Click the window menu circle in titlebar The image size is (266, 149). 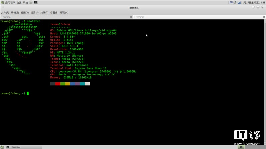click(3, 7)
